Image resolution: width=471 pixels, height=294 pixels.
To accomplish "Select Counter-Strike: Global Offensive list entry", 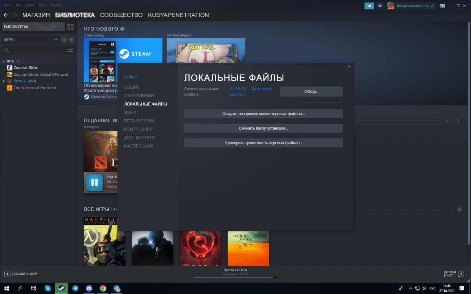I will (41, 74).
